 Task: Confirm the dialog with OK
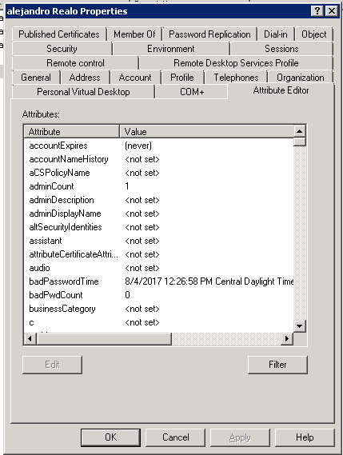(x=110, y=437)
